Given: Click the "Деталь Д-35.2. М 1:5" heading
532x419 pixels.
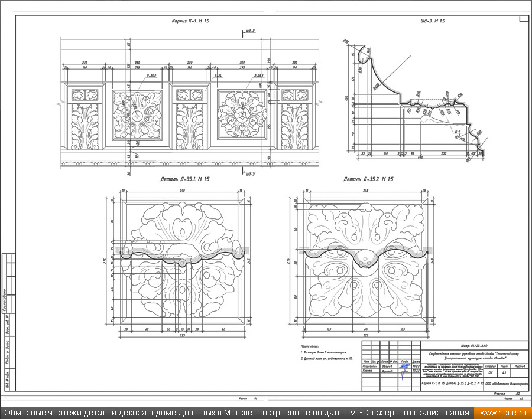Looking at the screenshot, I should tap(368, 179).
